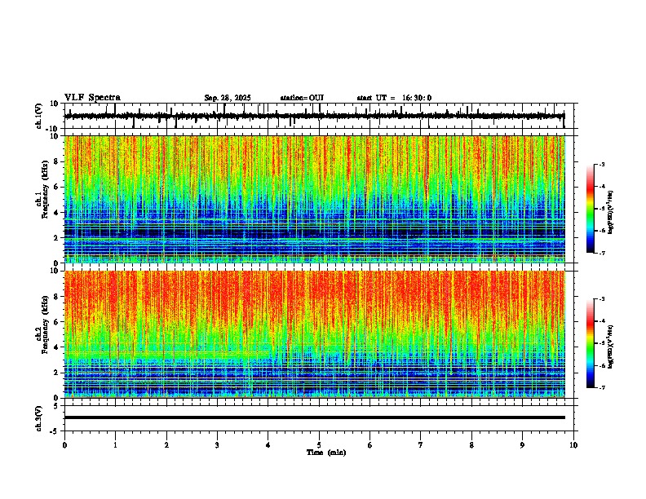Click the lower colorbar 'log(PSD)(V²/Hz)' label
Viewport: 646px width, 499px height.
coord(611,347)
